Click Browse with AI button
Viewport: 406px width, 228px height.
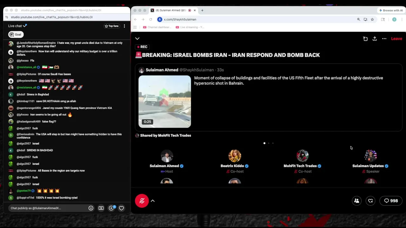[x=391, y=10]
